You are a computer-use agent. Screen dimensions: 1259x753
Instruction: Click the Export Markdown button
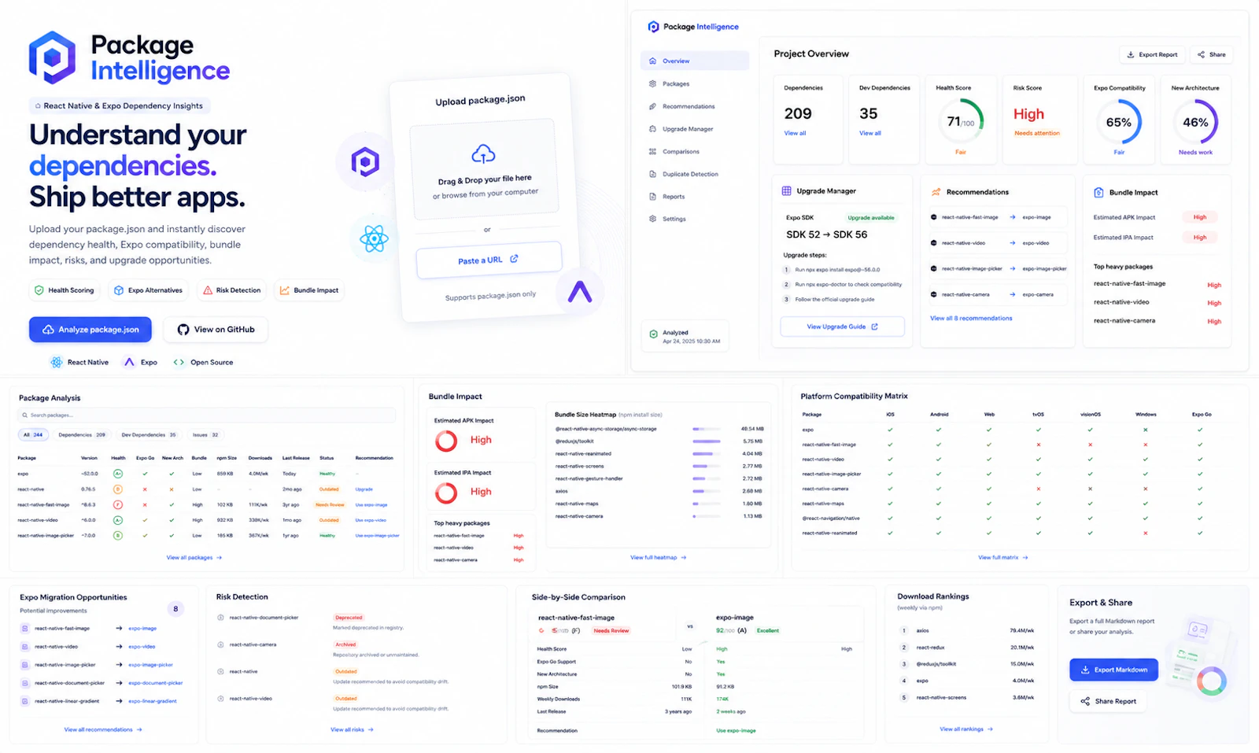1113,670
